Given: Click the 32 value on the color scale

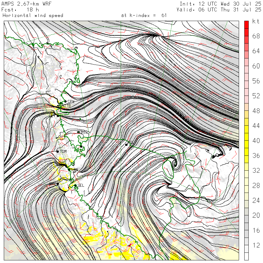Looking at the screenshot, I should (x=256, y=171).
